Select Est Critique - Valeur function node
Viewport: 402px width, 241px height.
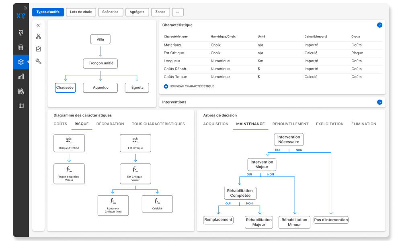click(135, 174)
